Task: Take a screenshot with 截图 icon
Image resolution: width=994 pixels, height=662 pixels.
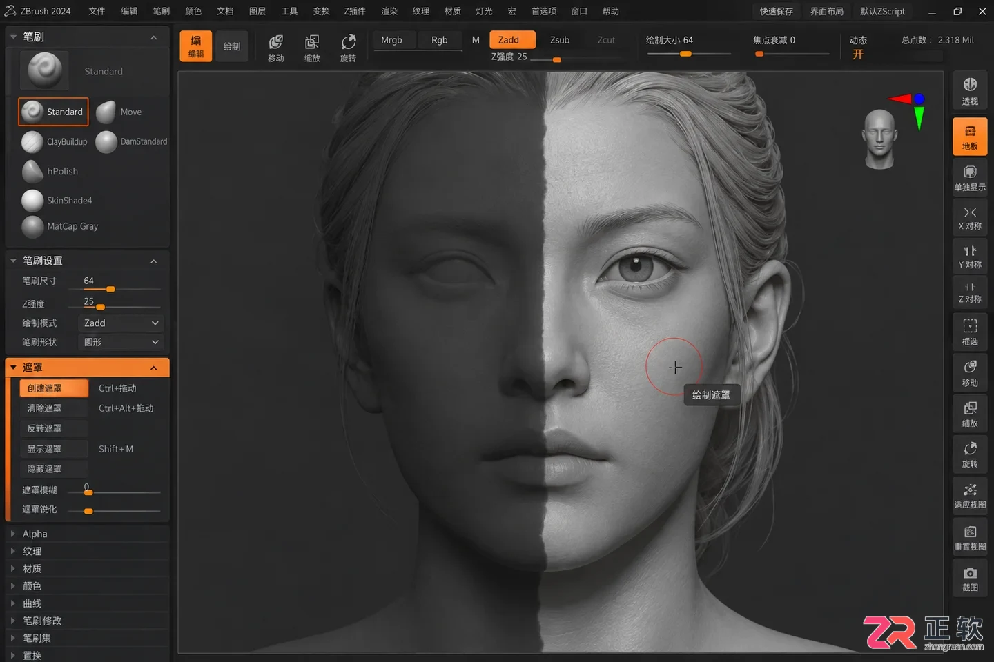Action: point(970,578)
